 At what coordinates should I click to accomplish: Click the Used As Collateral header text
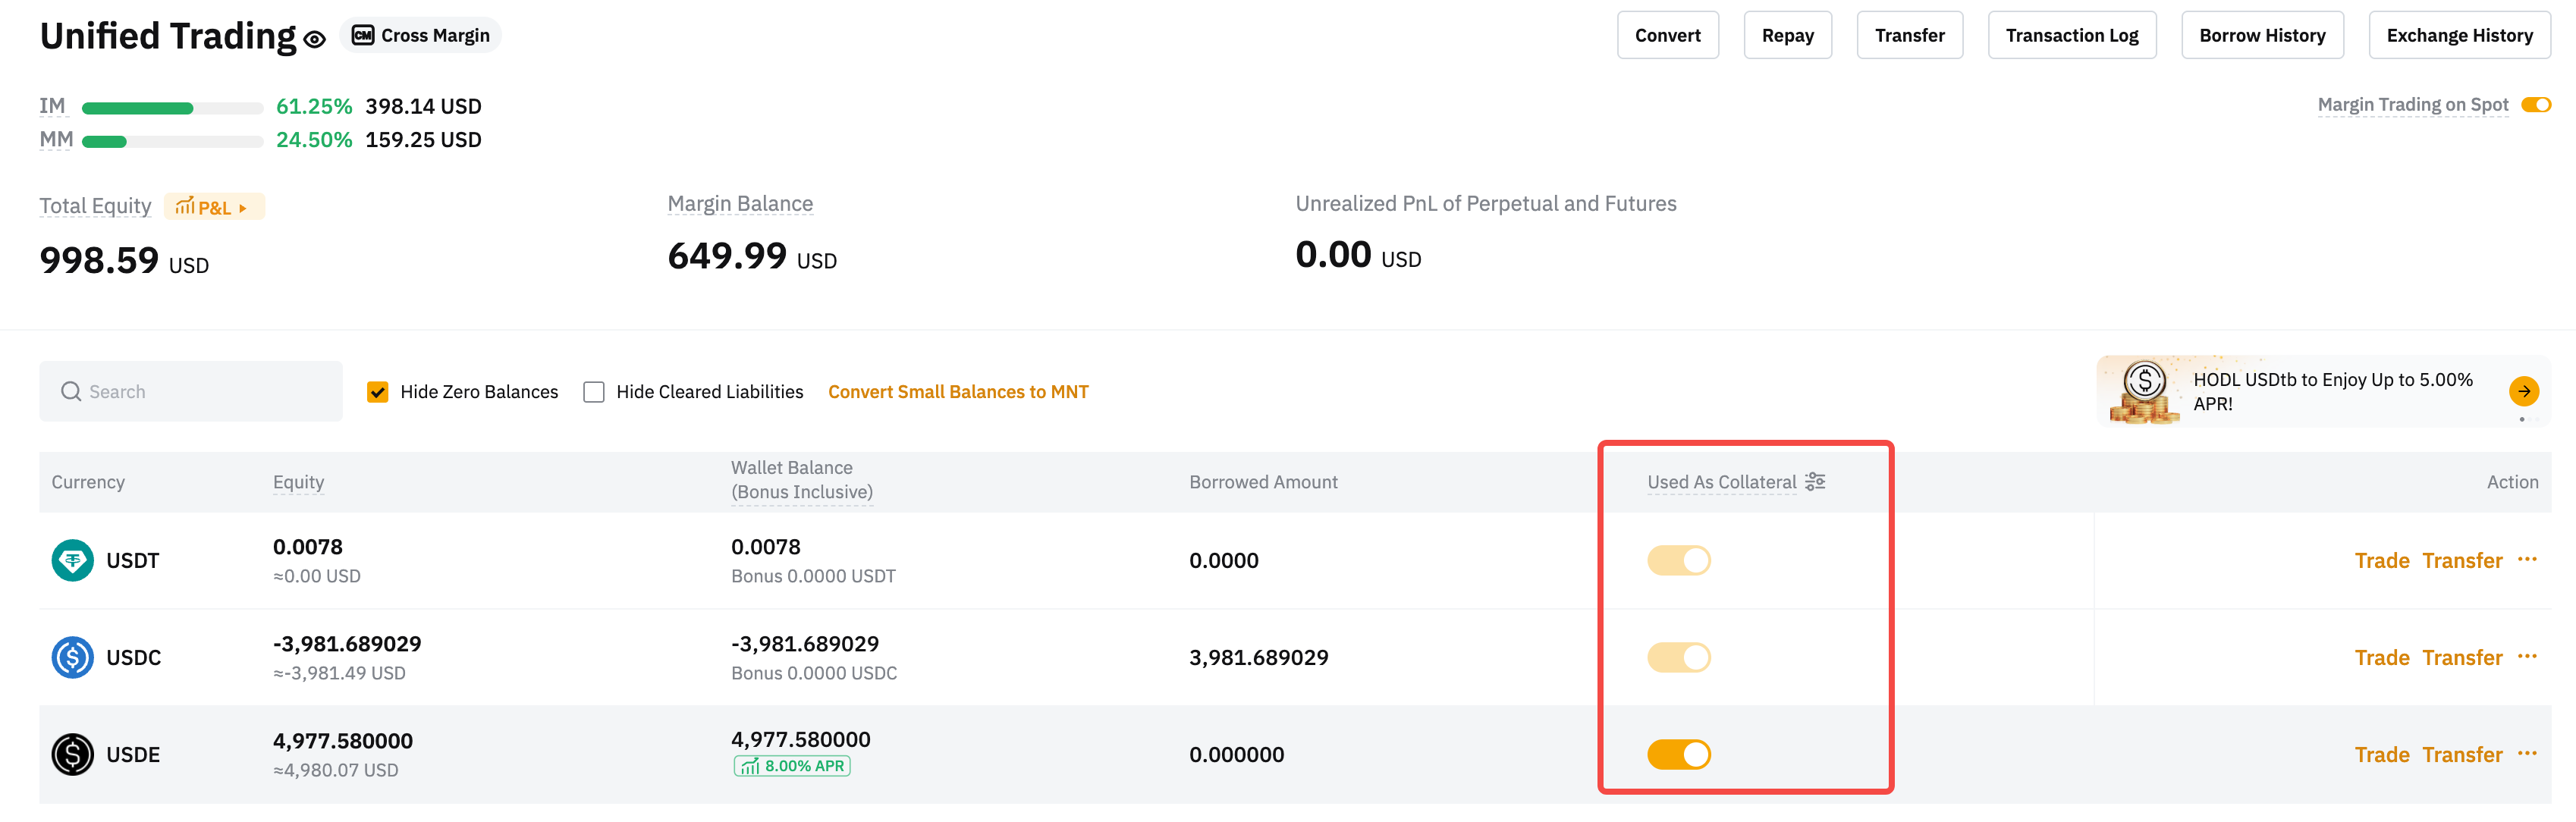[1721, 482]
